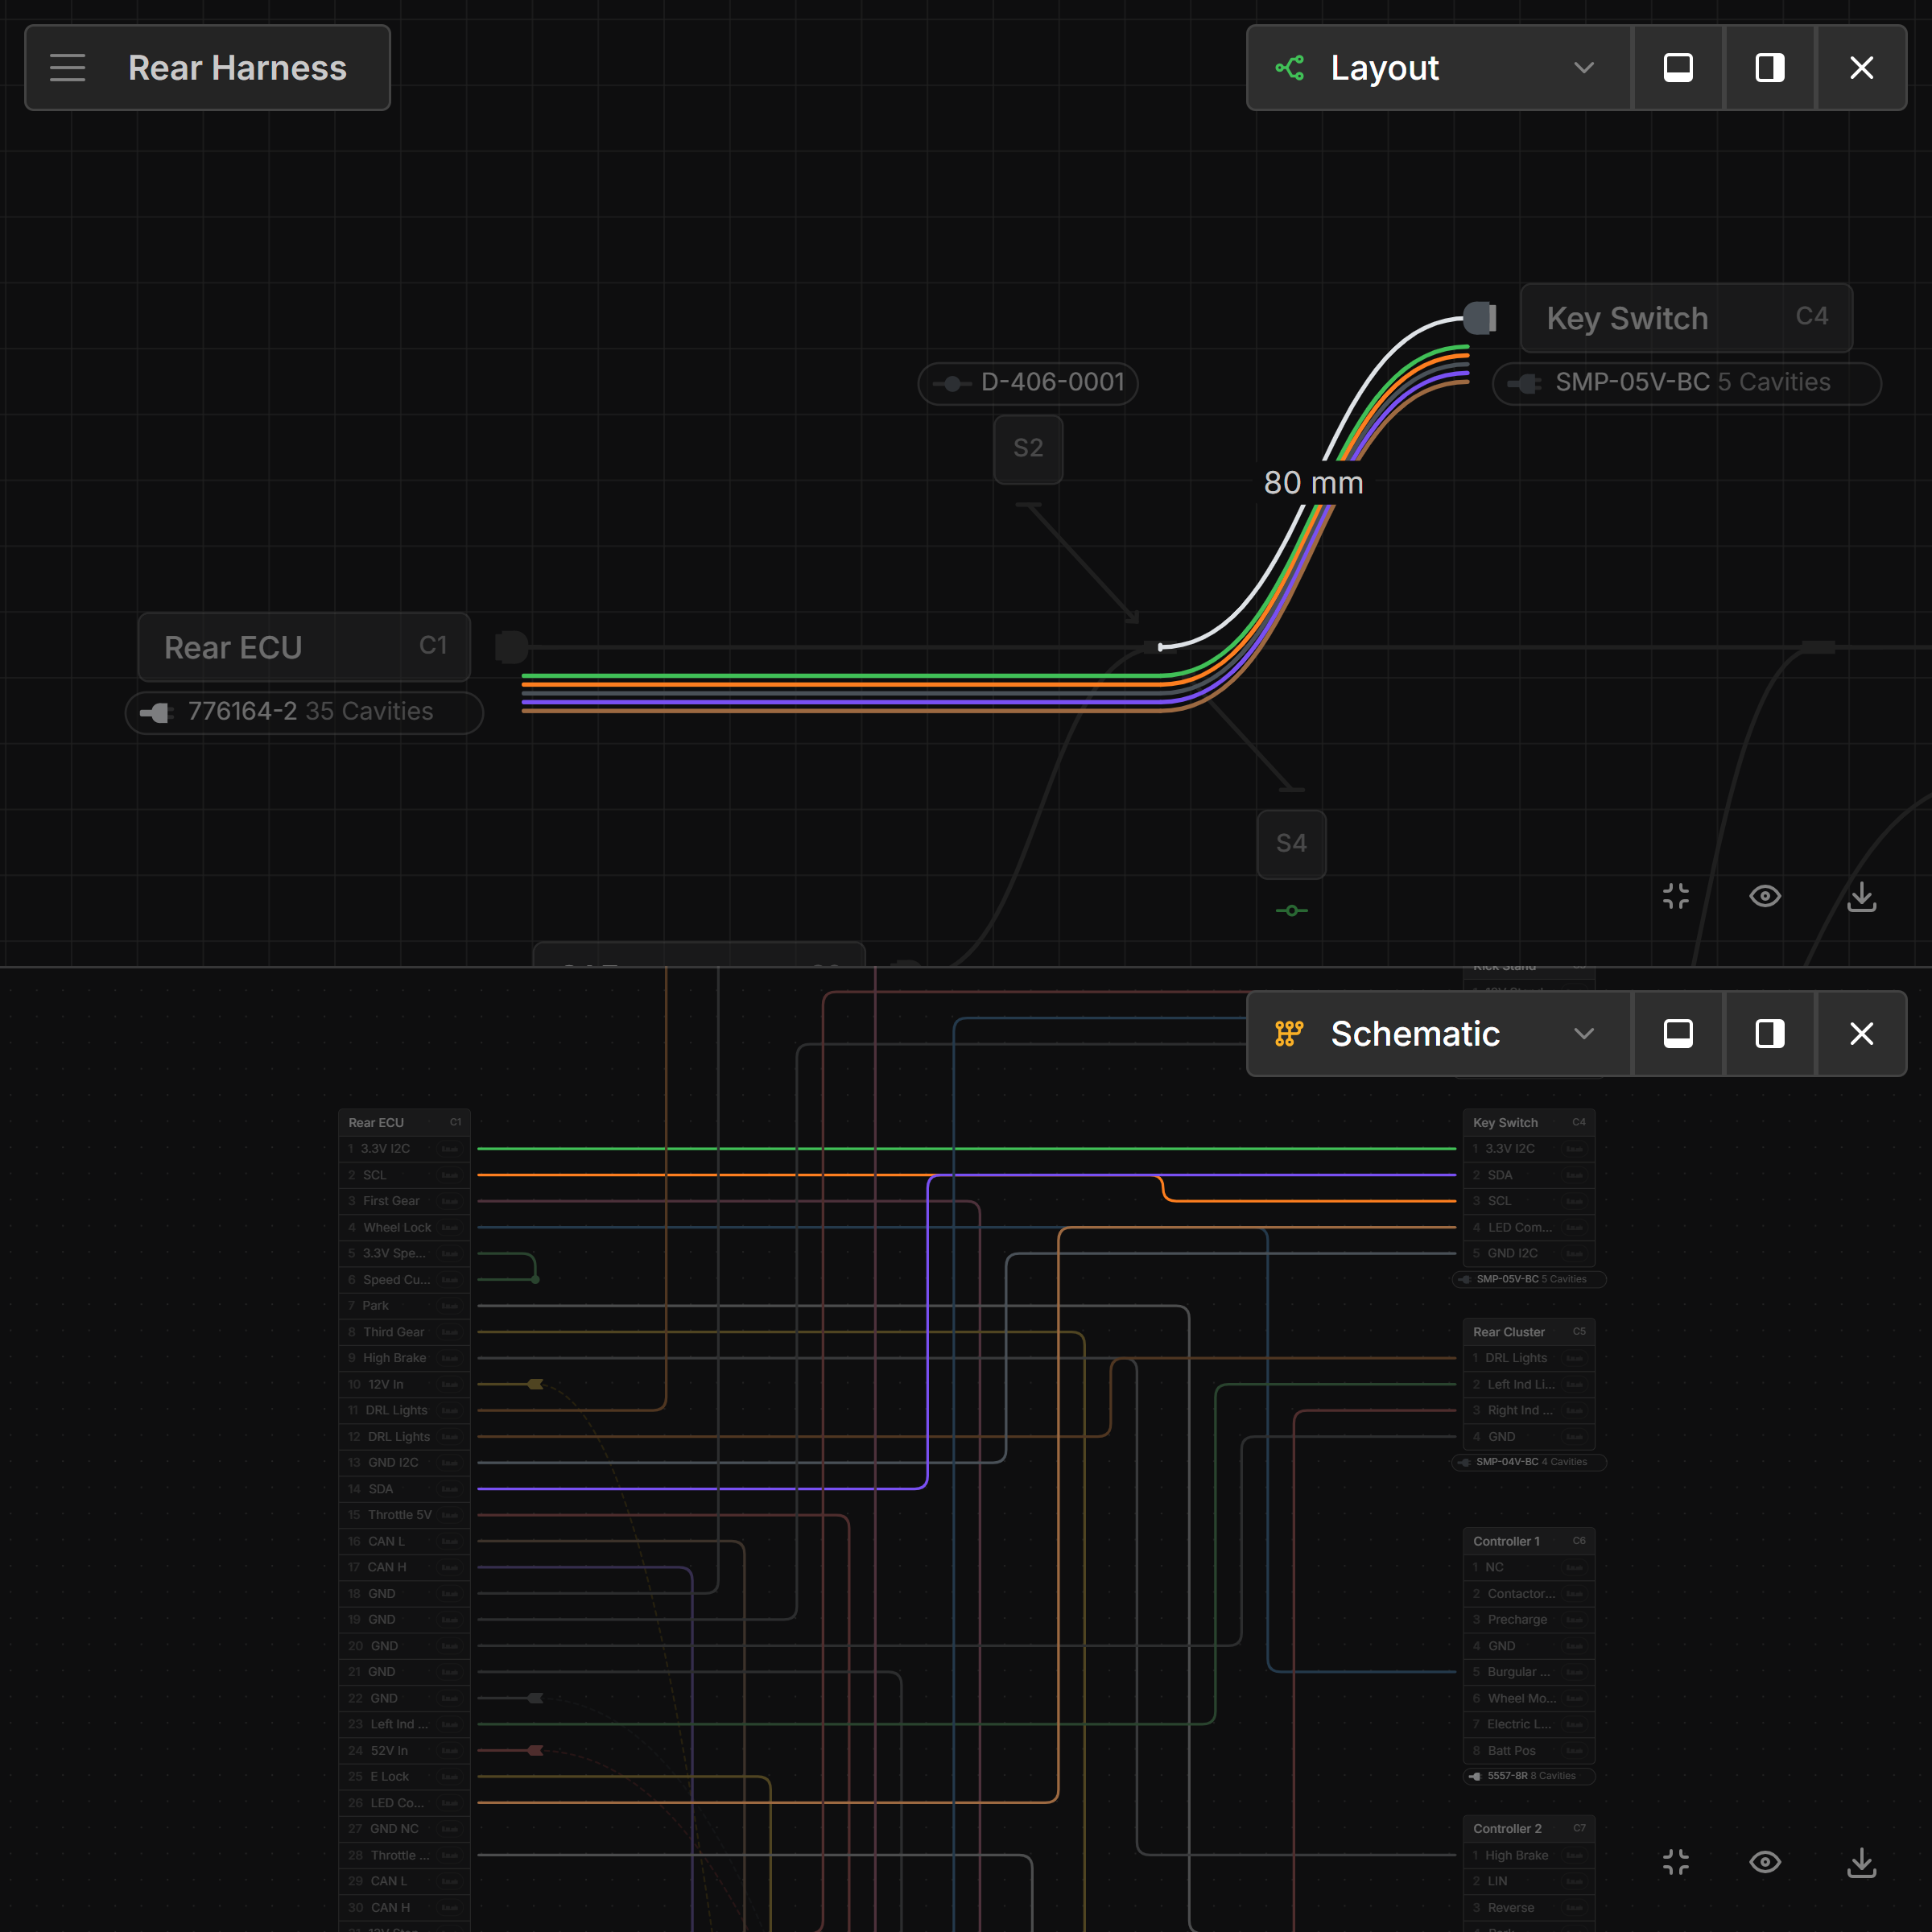This screenshot has height=1932, width=1932.
Task: Select the Key Switch C4 connector in Layout
Action: 1685,318
